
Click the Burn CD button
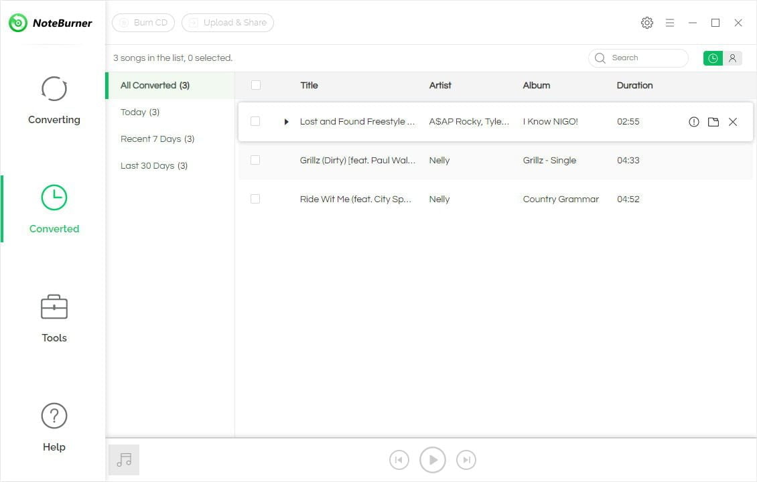(143, 22)
